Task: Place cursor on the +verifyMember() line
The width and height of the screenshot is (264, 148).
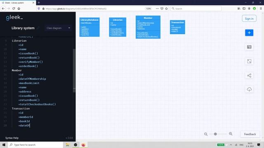Action: pos(31,62)
